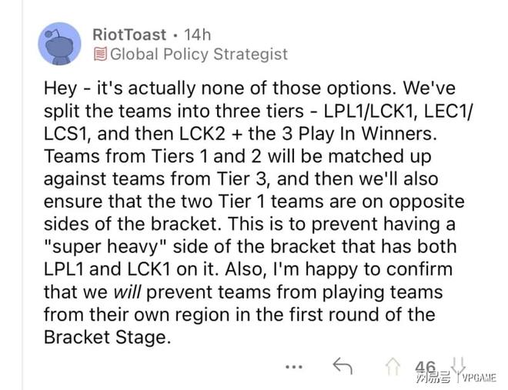Upvote RiotToast's comment
The height and width of the screenshot is (390, 508).
393,366
